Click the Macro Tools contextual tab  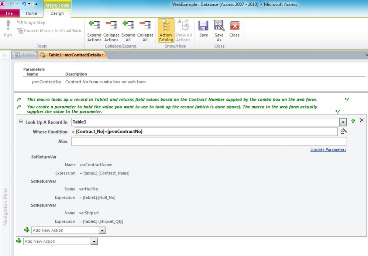pyautogui.click(x=57, y=5)
